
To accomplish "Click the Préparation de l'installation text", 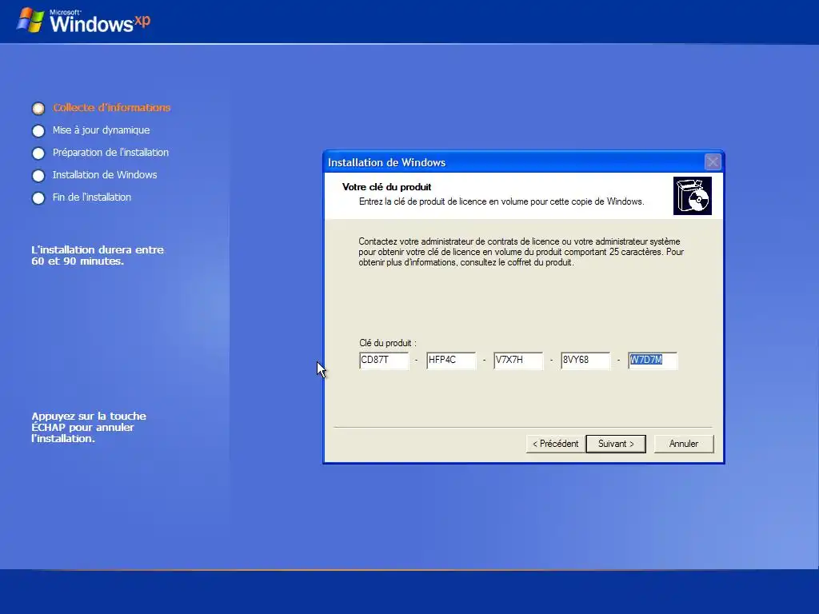I will pos(110,153).
